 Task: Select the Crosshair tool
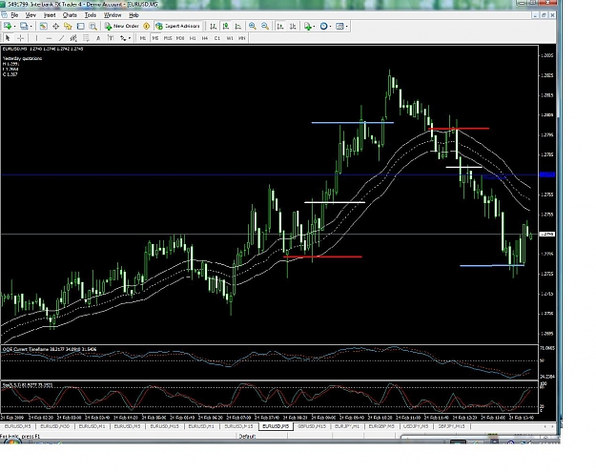point(21,38)
